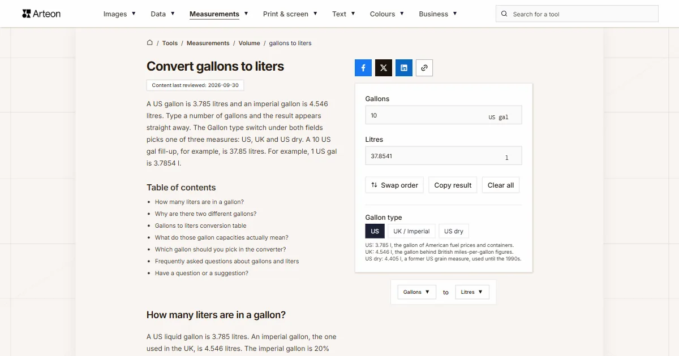The width and height of the screenshot is (679, 356).
Task: Focus the Litres input field
Action: coord(444,156)
